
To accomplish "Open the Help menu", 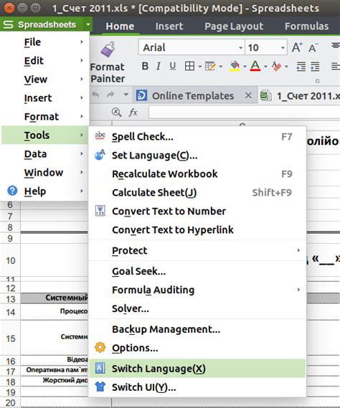I will (x=45, y=191).
